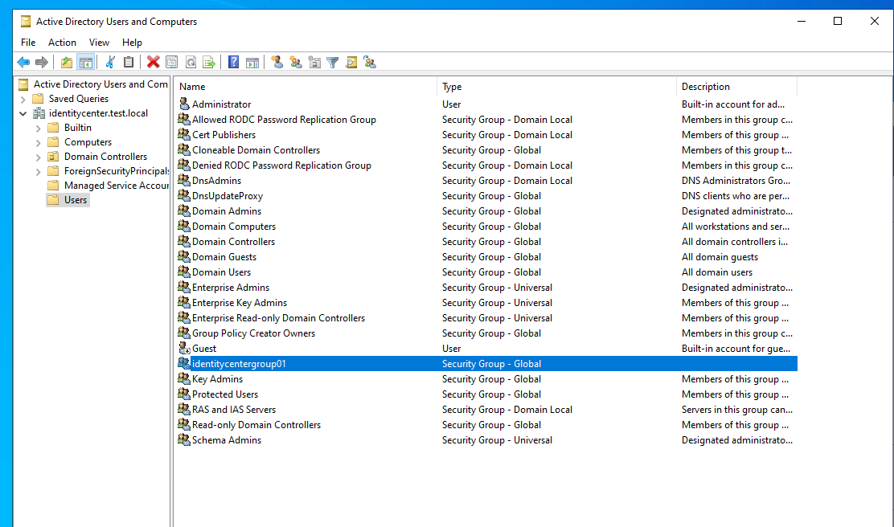
Task: Select the DnsAdmins group
Action: (x=216, y=181)
